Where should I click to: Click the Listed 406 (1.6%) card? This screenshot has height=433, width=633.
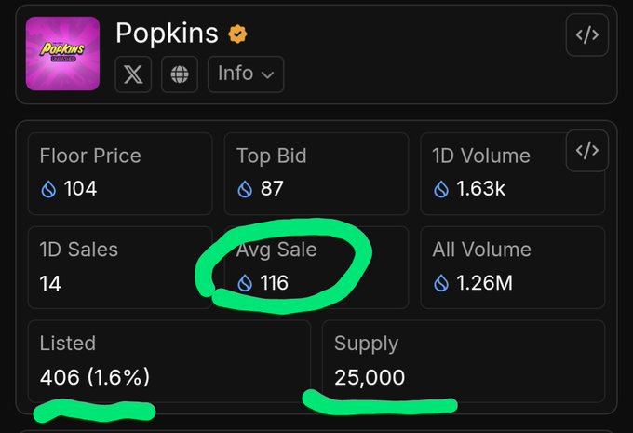coord(168,361)
